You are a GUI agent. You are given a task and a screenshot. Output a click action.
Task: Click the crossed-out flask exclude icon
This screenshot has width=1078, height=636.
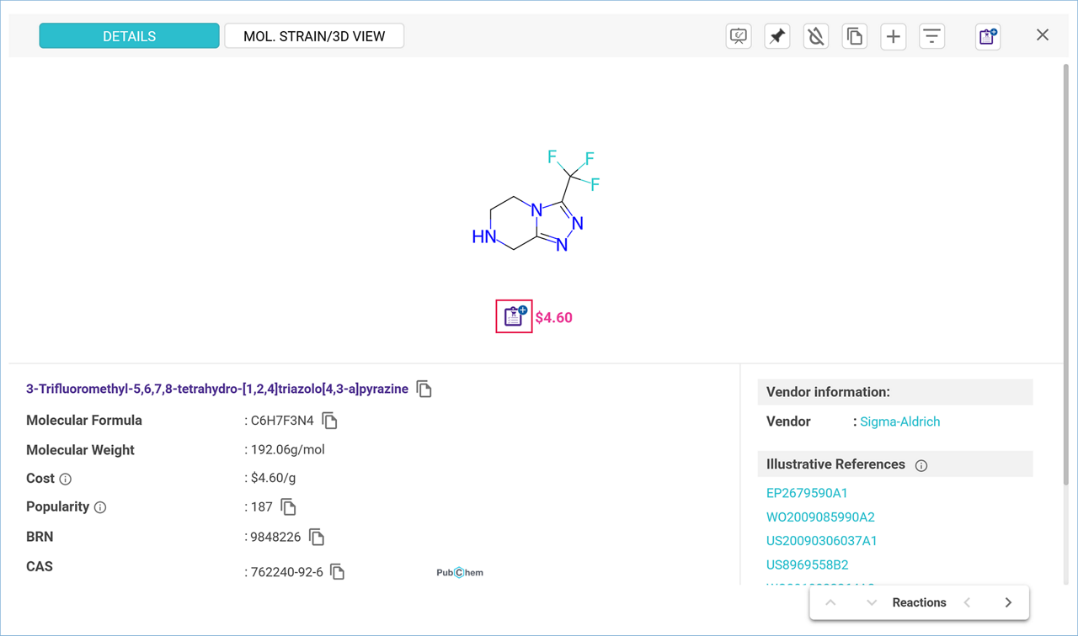(815, 36)
